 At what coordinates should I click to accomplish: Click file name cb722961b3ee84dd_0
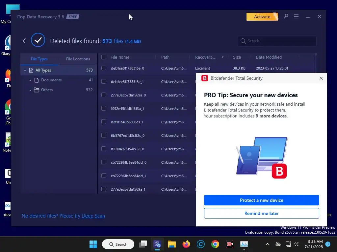pos(129,162)
